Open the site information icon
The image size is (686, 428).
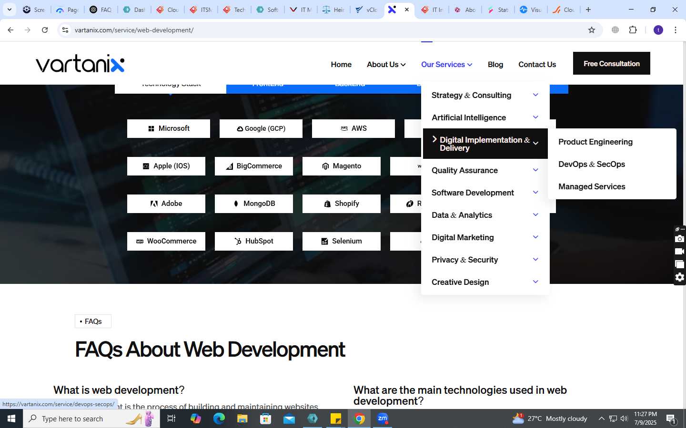coord(65,30)
